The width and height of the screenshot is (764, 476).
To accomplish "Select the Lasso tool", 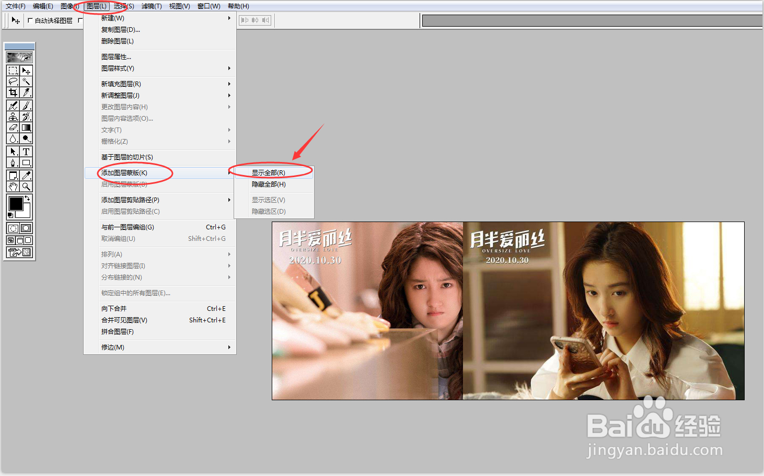I will [13, 82].
